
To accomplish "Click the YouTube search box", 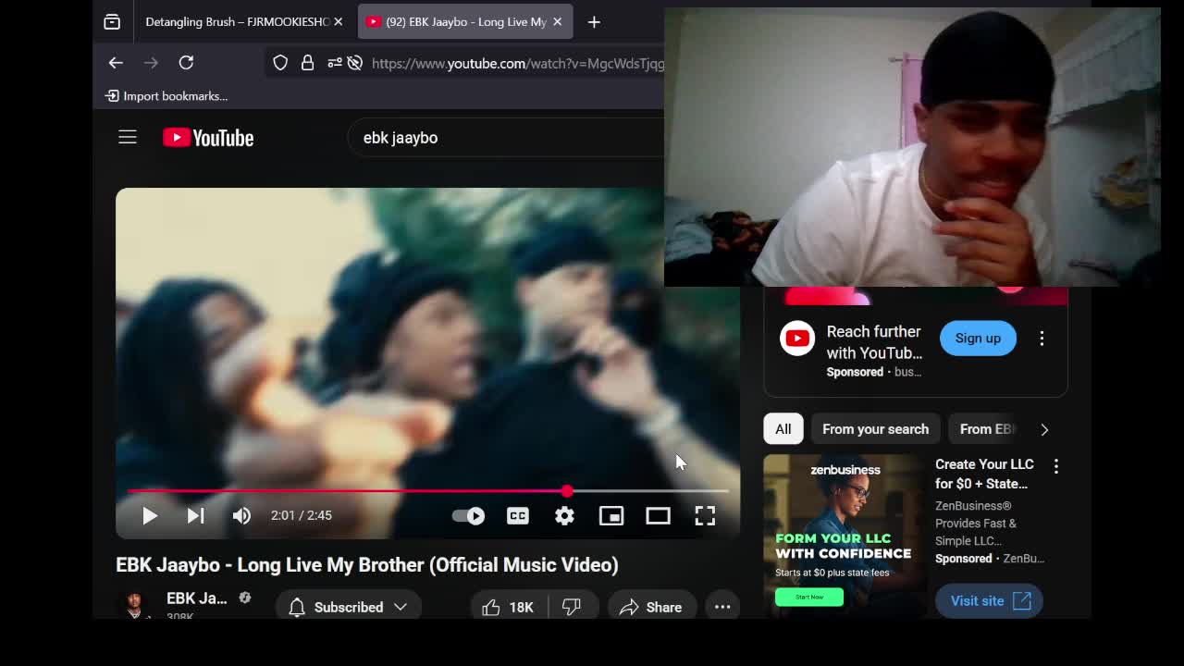I will (x=507, y=138).
